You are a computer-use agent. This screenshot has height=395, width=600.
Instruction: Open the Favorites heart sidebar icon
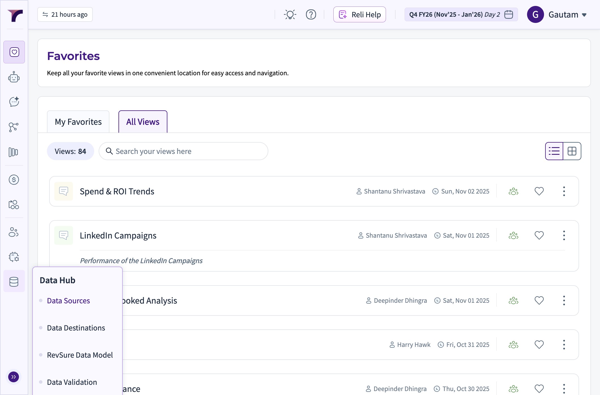tap(14, 52)
